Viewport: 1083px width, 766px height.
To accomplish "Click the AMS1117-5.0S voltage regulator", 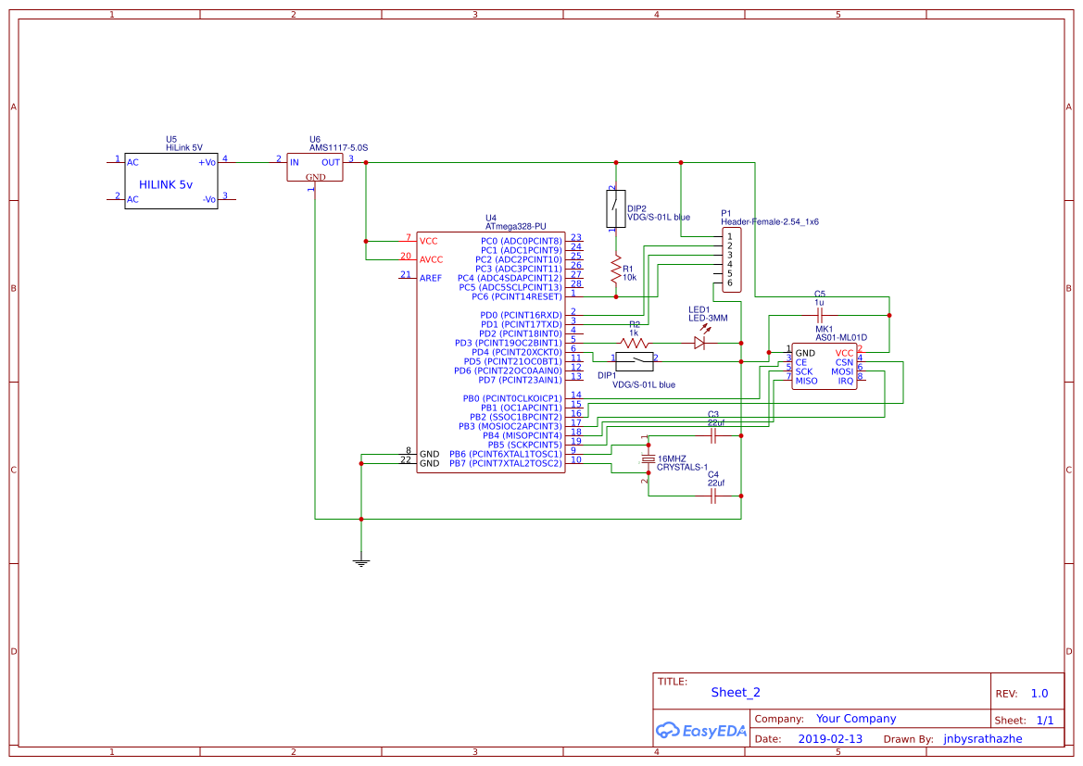I will coord(315,167).
